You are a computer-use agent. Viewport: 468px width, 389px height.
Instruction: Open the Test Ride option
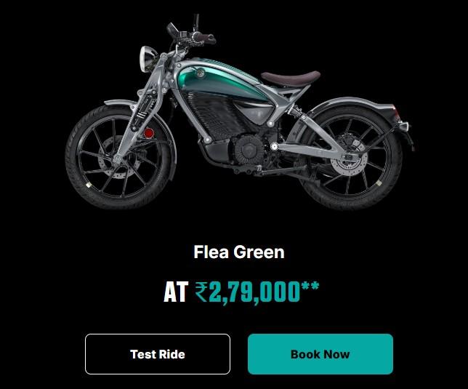pyautogui.click(x=158, y=354)
